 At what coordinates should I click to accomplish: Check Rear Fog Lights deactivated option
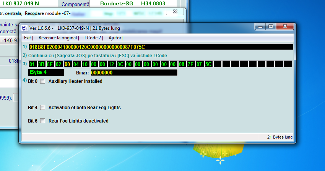[43, 121]
